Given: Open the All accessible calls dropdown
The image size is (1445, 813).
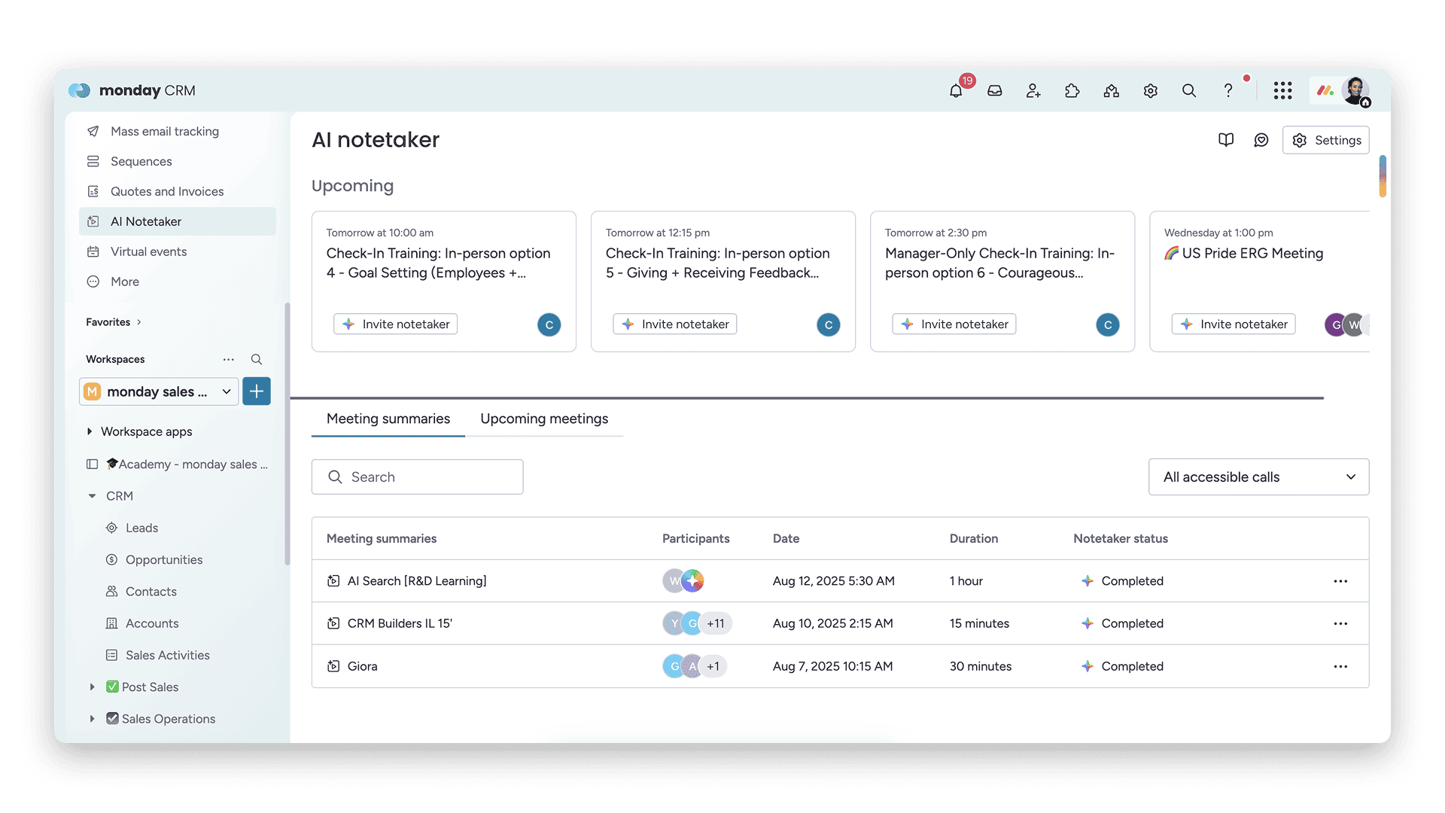Looking at the screenshot, I should click(1258, 477).
